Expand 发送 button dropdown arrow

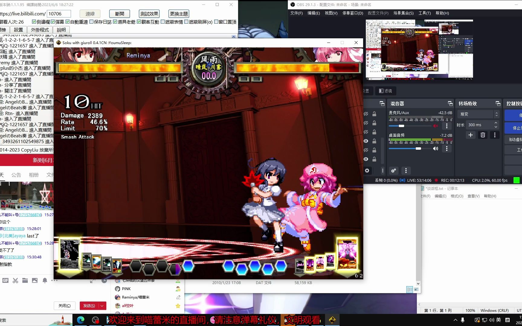[x=102, y=306]
